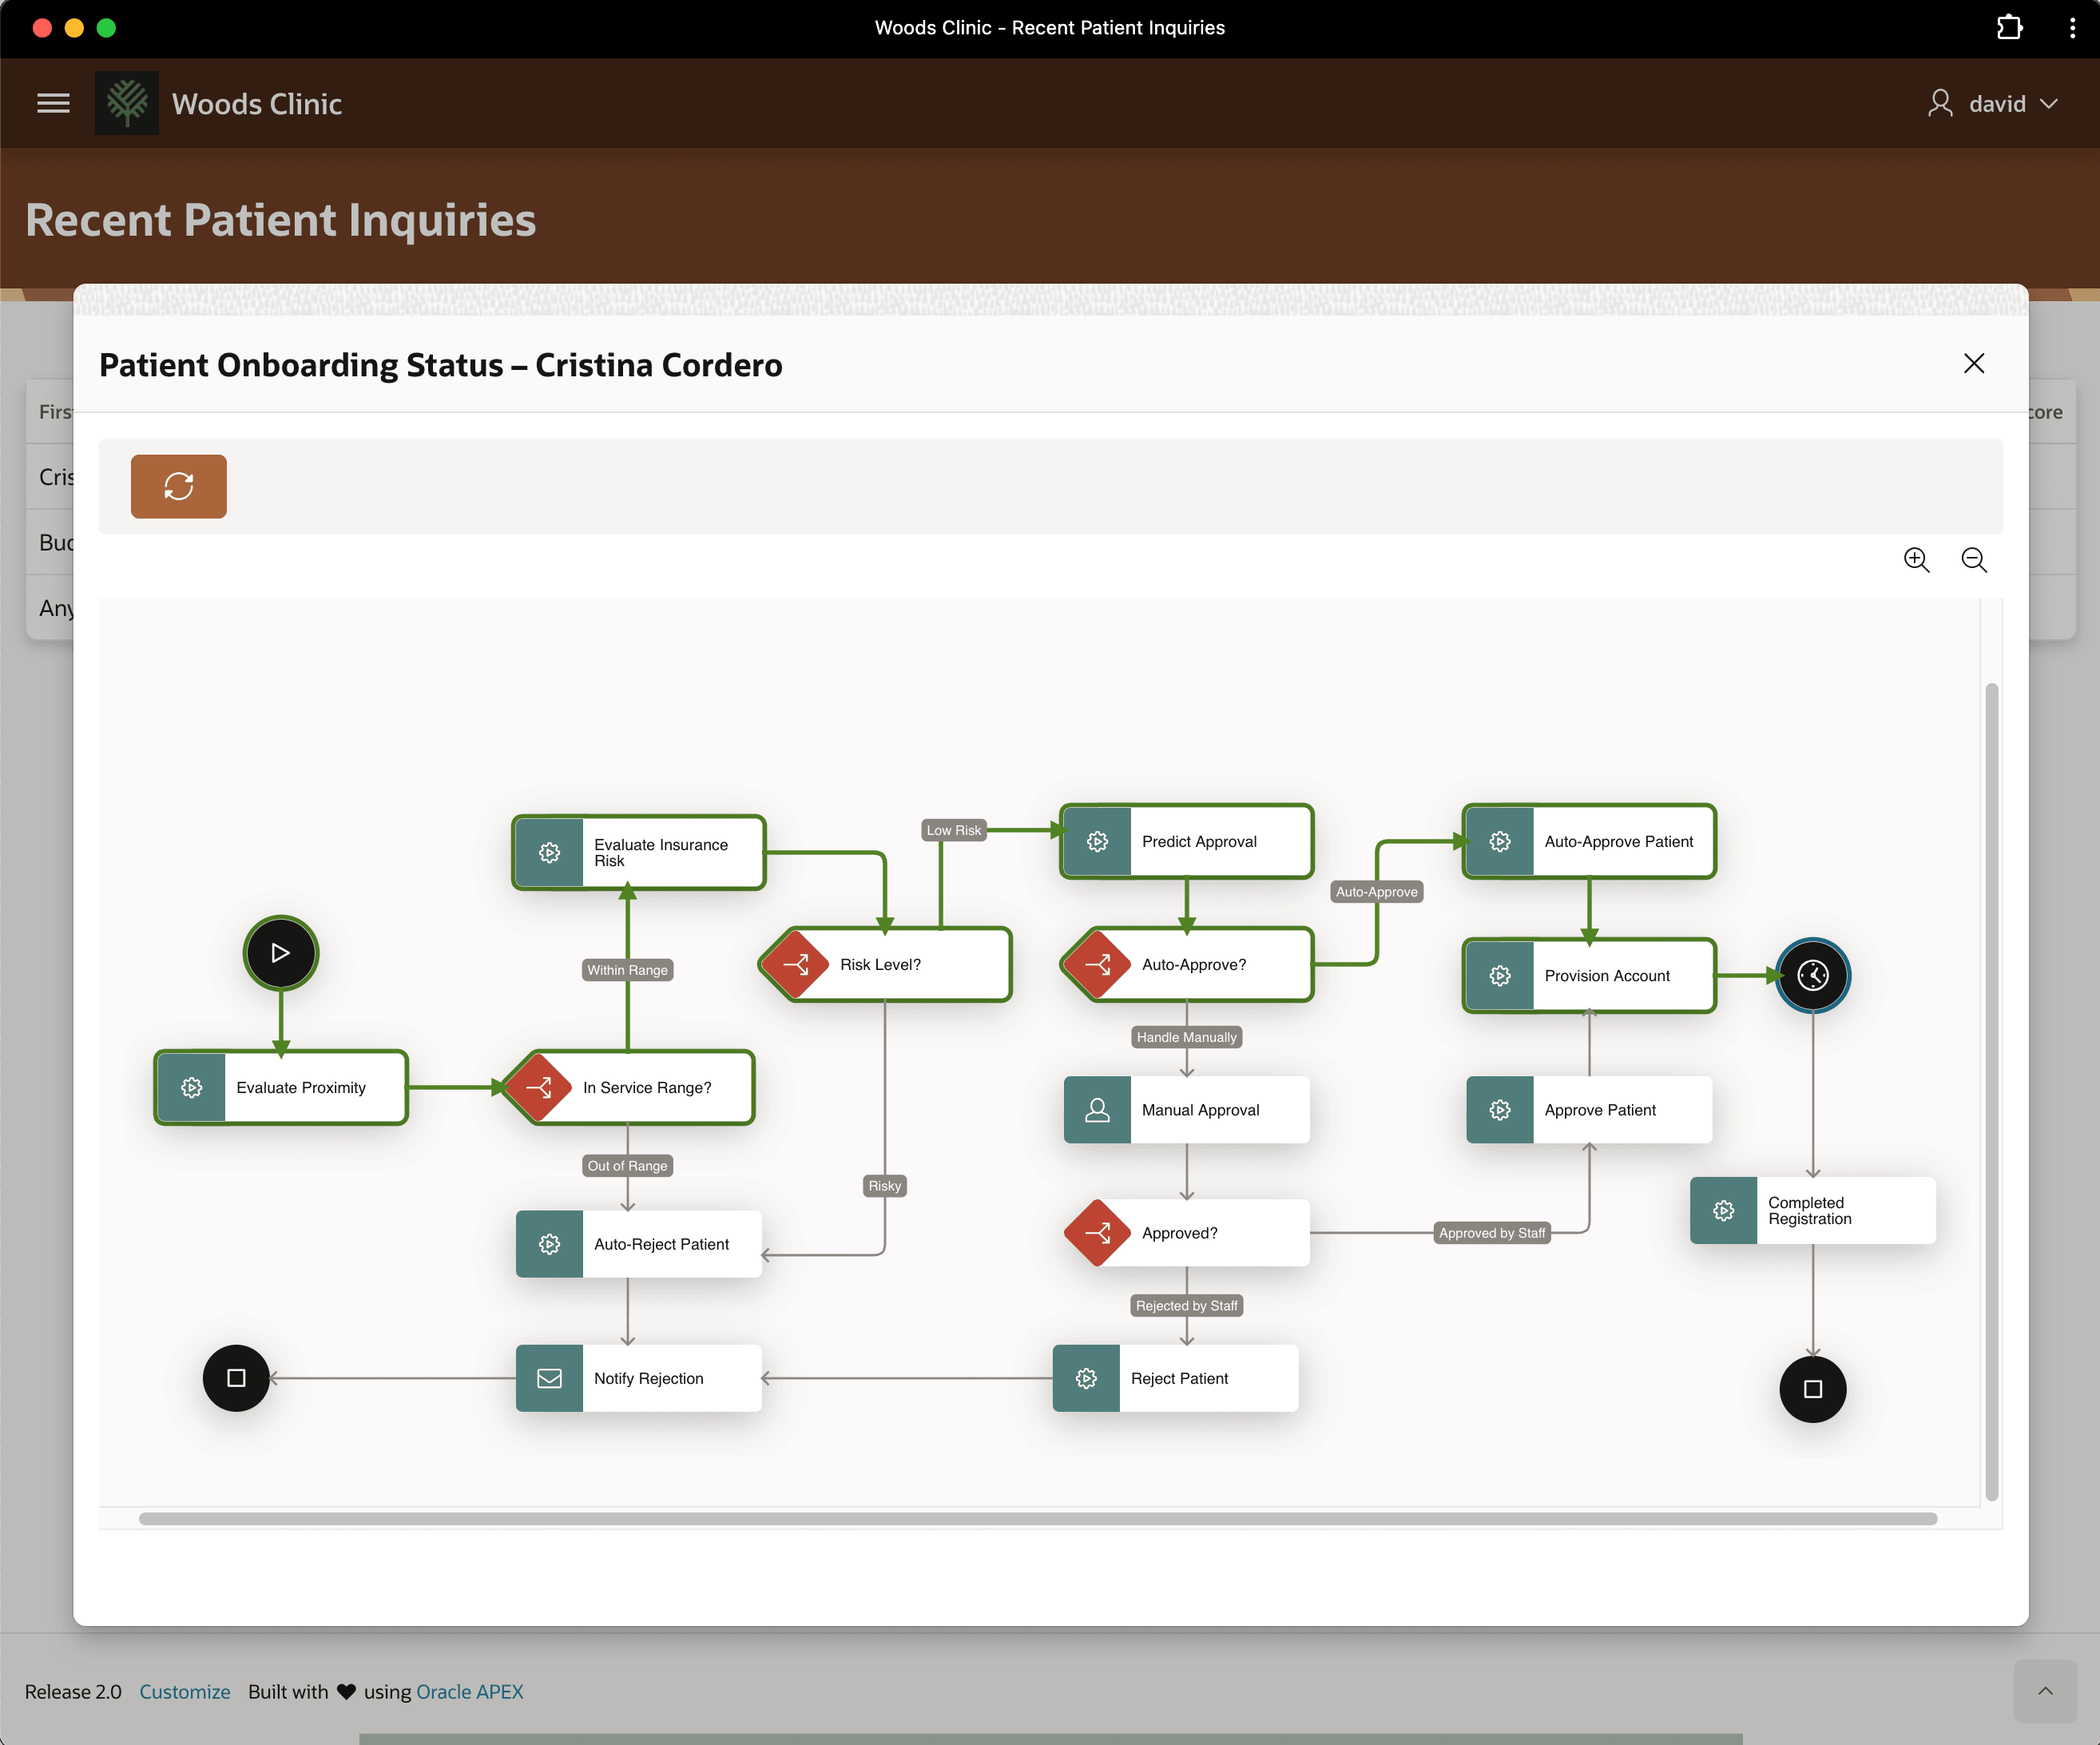2100x1745 pixels.
Task: Zoom in on the diagram
Action: pos(1916,560)
